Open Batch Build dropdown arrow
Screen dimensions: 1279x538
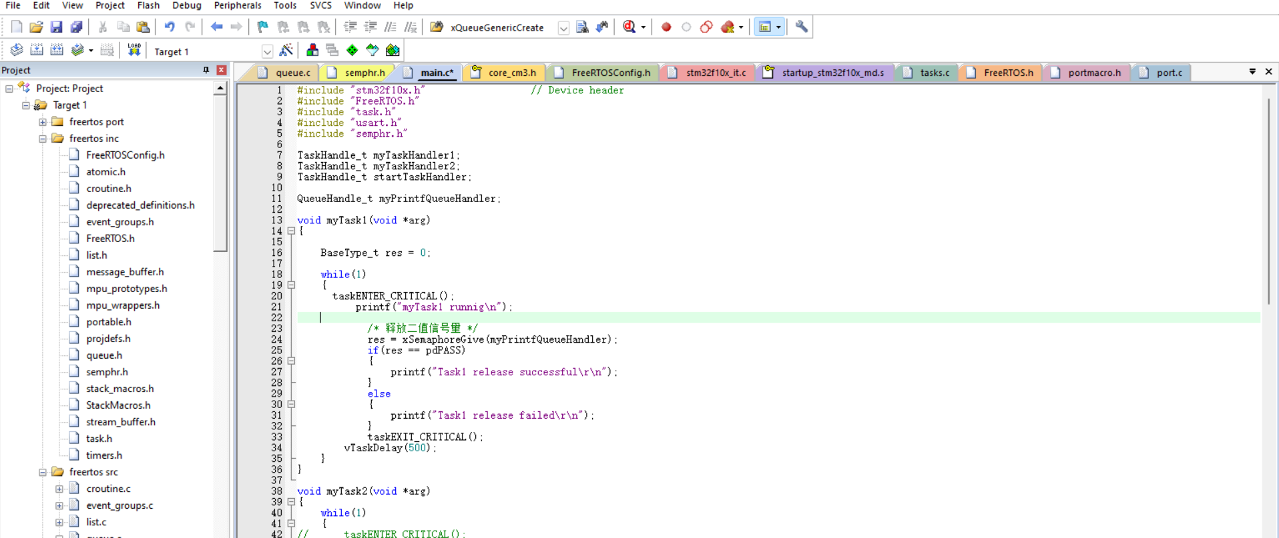click(91, 51)
